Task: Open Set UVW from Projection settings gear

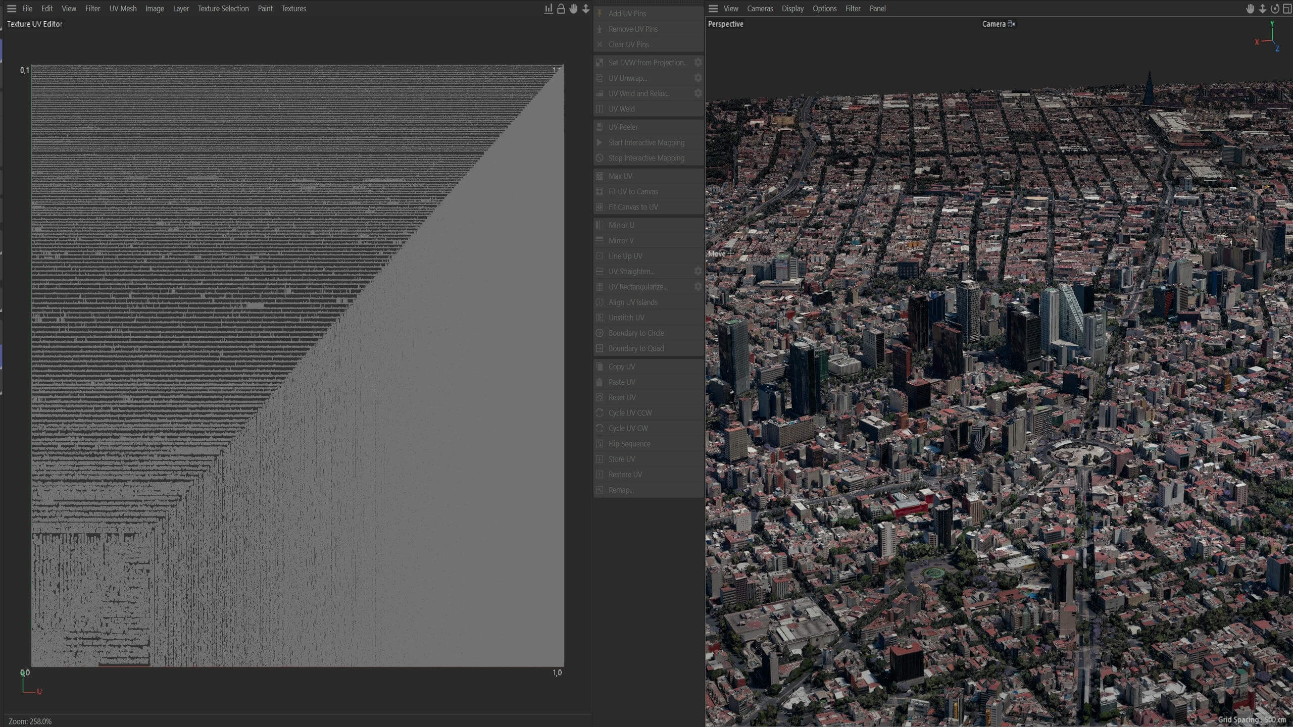Action: coord(698,62)
